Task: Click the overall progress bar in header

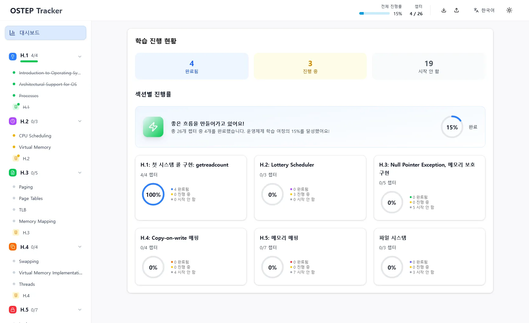Action: coord(374,13)
